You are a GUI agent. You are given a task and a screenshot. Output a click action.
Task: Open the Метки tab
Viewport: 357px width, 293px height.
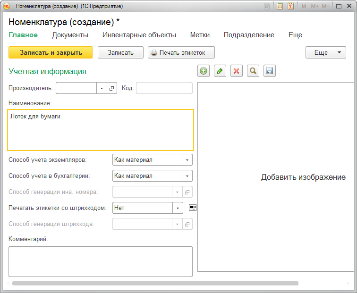[x=200, y=35]
